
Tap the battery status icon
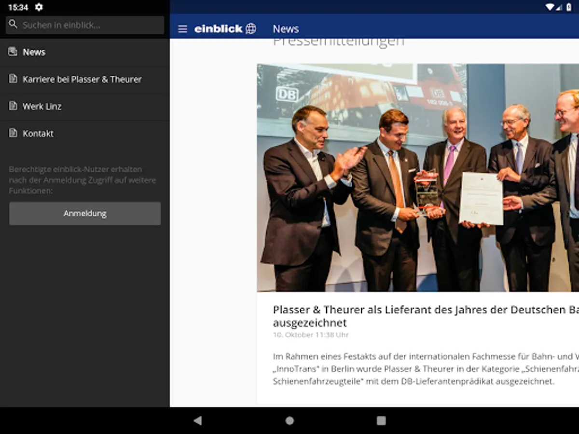(x=569, y=7)
